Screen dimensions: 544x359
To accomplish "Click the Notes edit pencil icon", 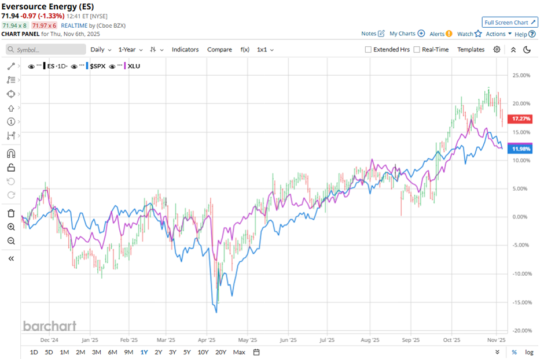I will point(381,34).
